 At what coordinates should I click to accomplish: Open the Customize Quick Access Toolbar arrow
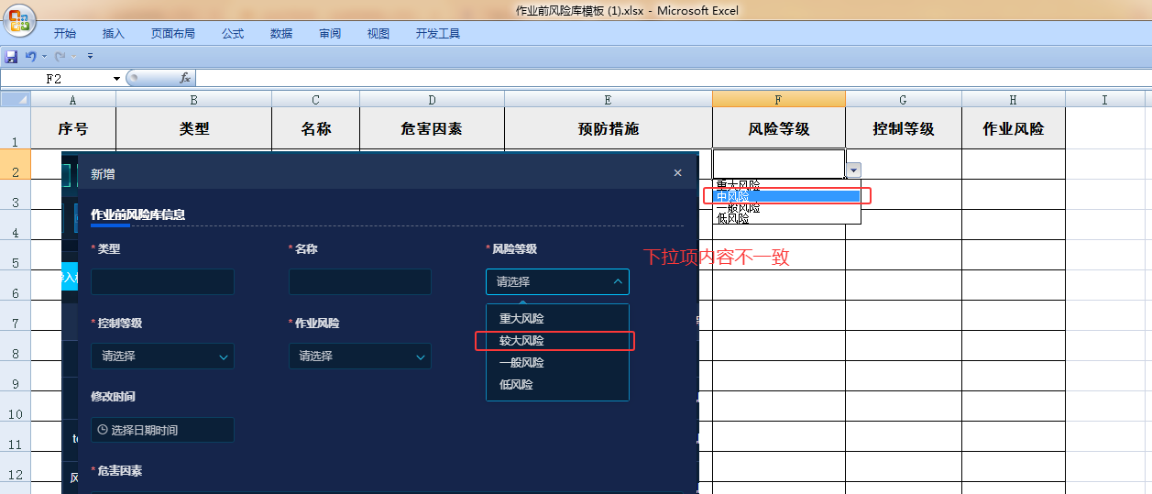pos(90,57)
